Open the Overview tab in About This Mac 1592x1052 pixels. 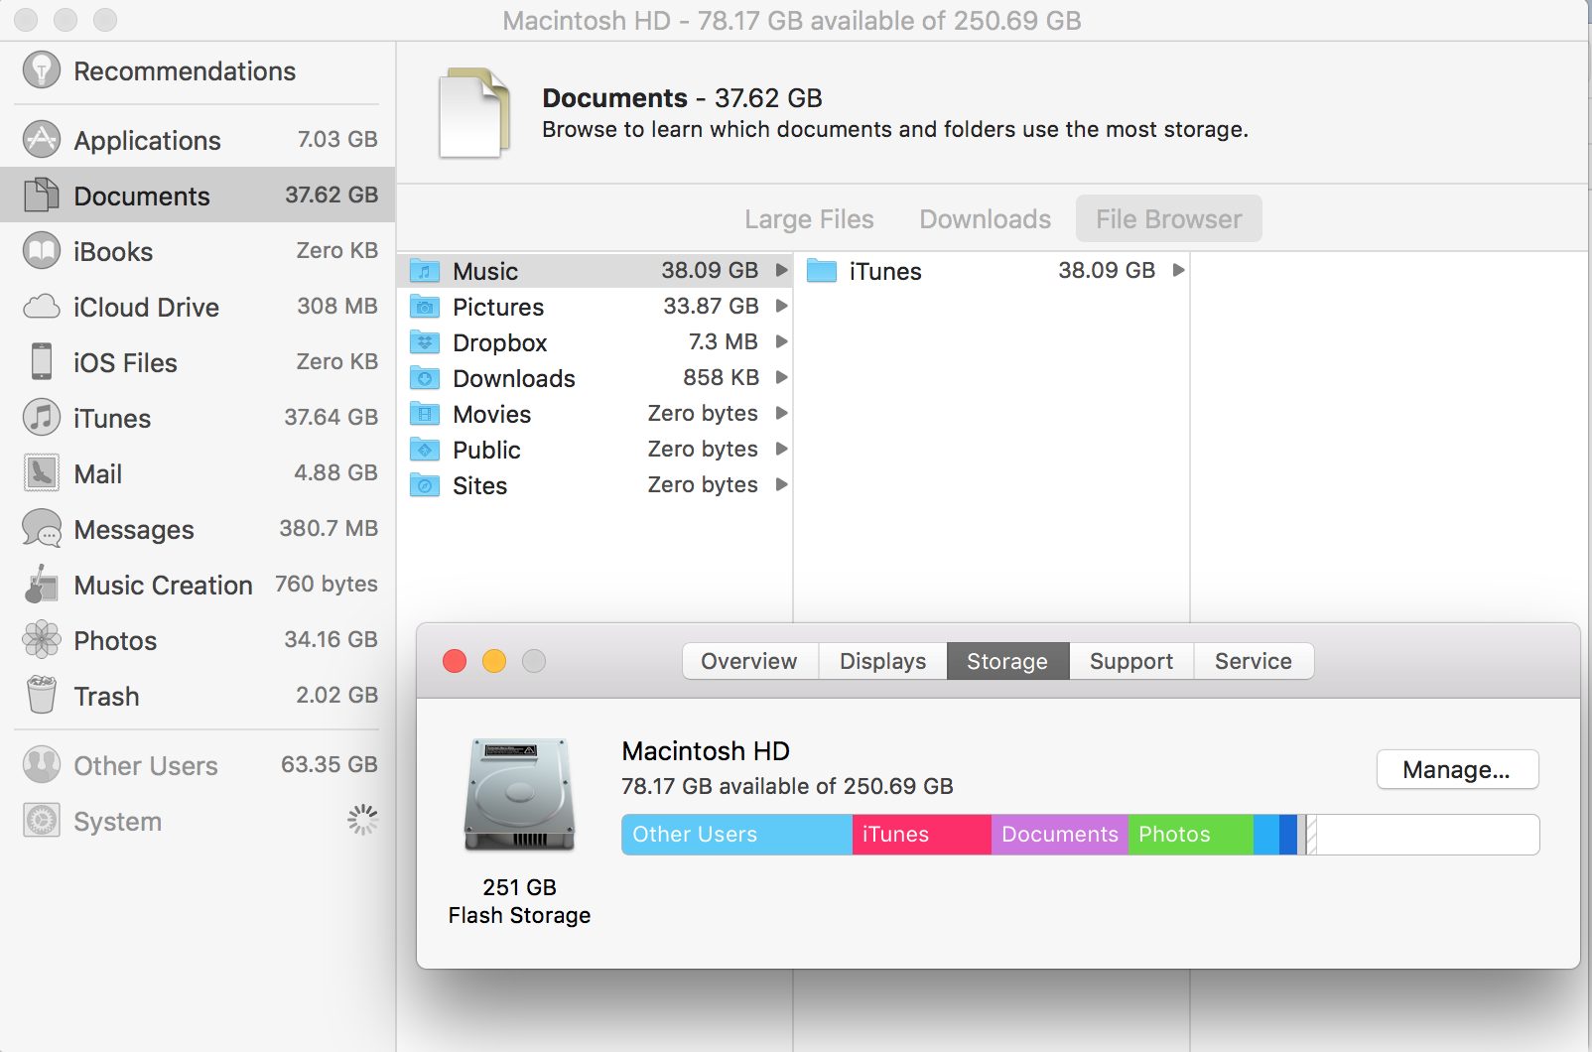[x=749, y=661]
